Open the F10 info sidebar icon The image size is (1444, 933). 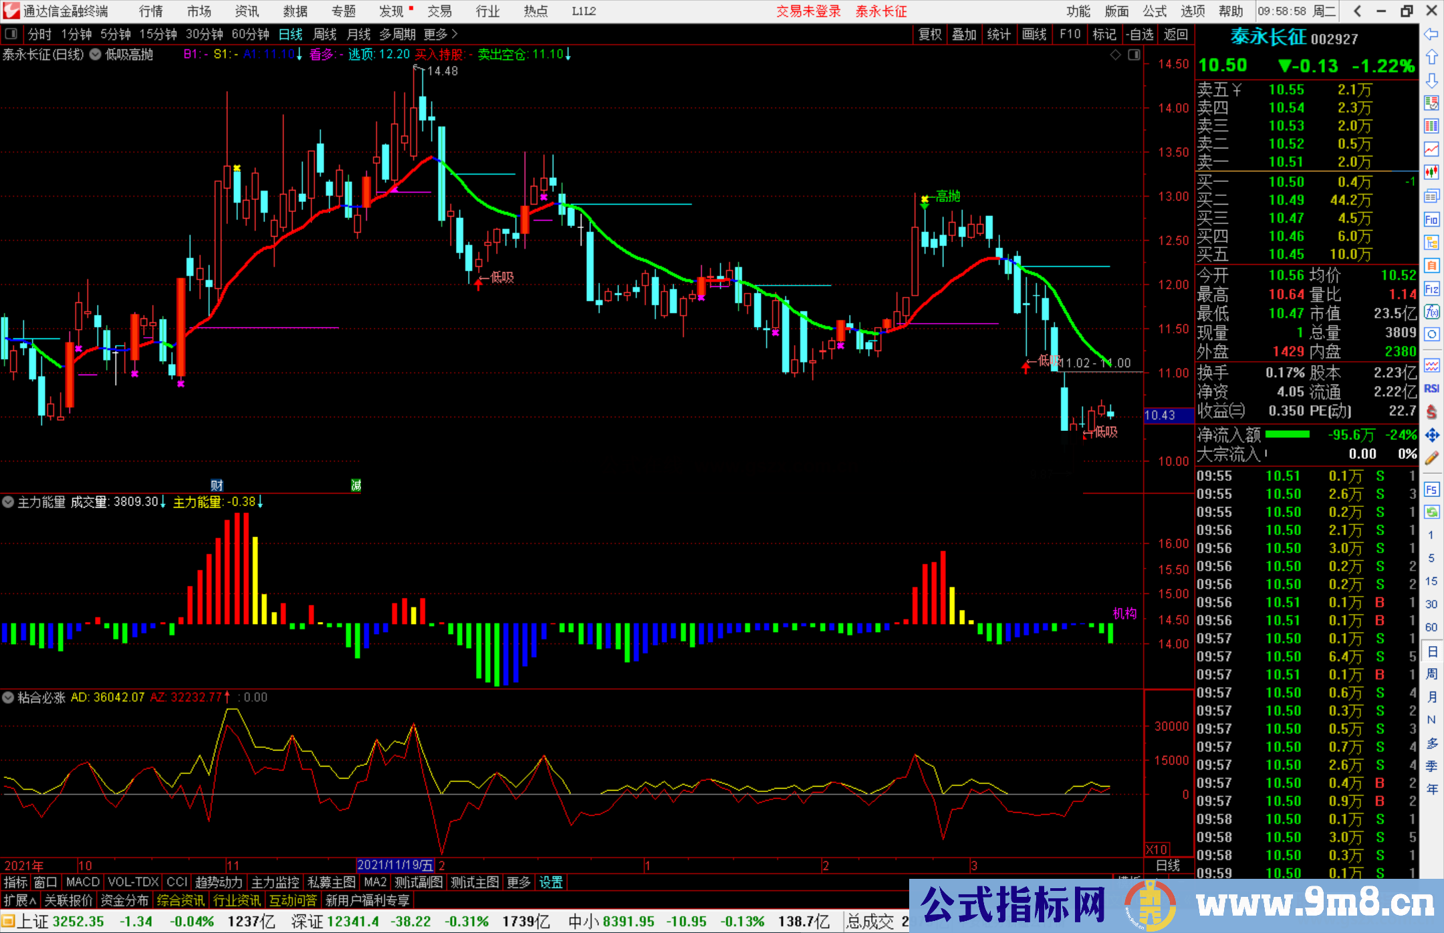tap(1431, 219)
